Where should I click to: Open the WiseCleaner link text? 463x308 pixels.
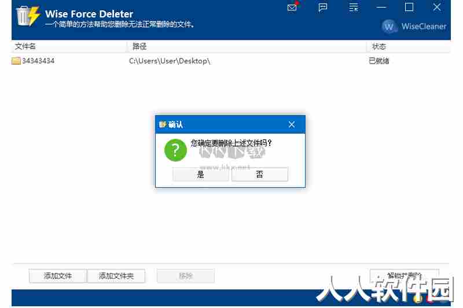[424, 27]
